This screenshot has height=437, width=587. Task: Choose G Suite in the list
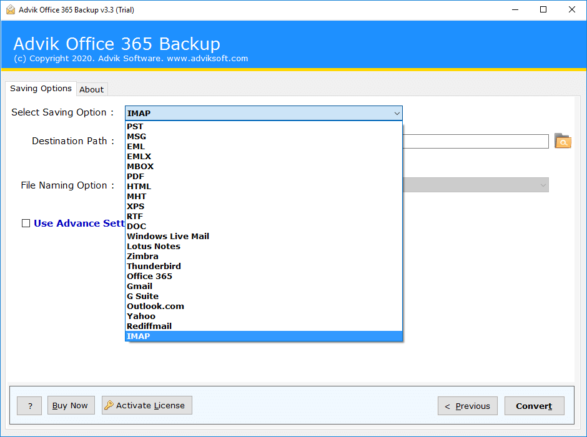(x=264, y=296)
